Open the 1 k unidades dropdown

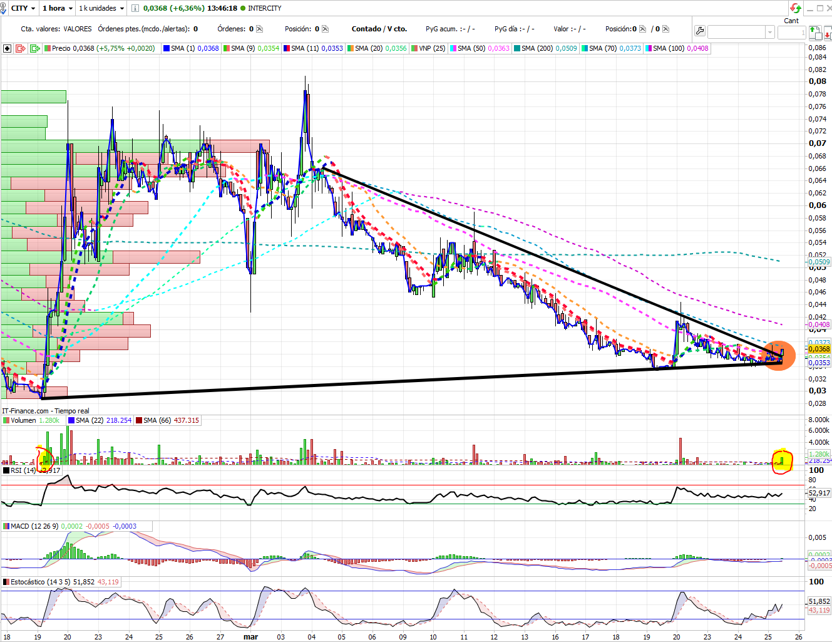click(101, 8)
